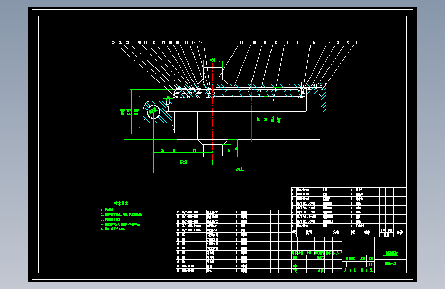Image resolution: width=445 pixels, height=289 pixels.
Task: Click the 名称 header cell in parts list
Action: pyautogui.click(x=336, y=232)
